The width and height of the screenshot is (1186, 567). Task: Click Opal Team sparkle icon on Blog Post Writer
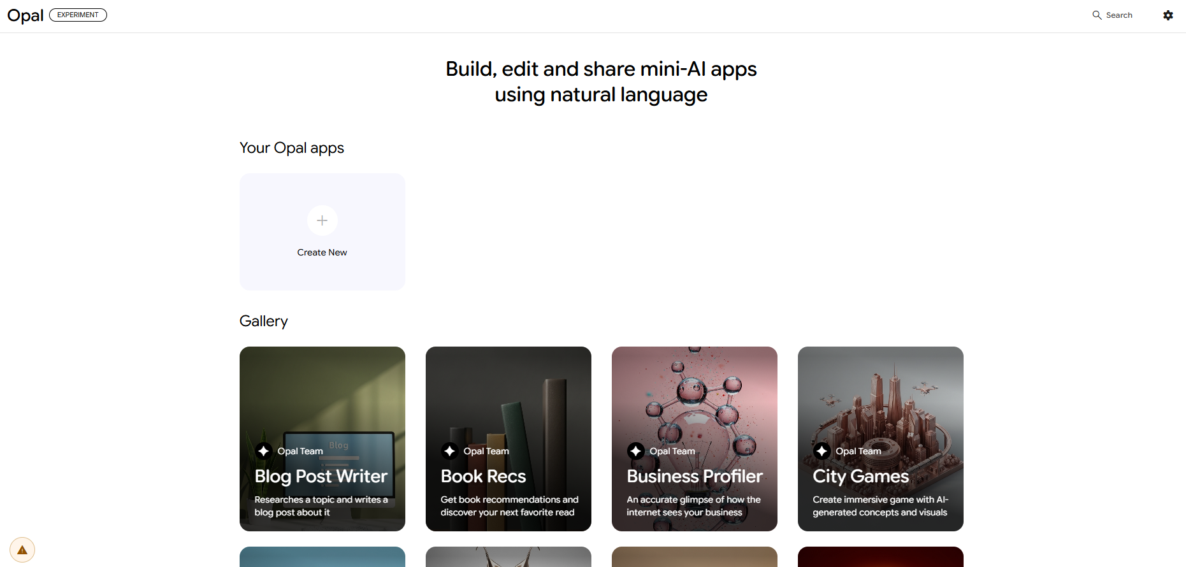tap(263, 451)
